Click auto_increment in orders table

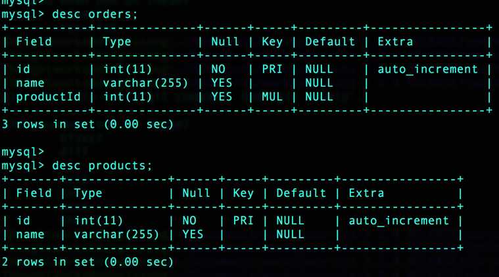pyautogui.click(x=428, y=70)
